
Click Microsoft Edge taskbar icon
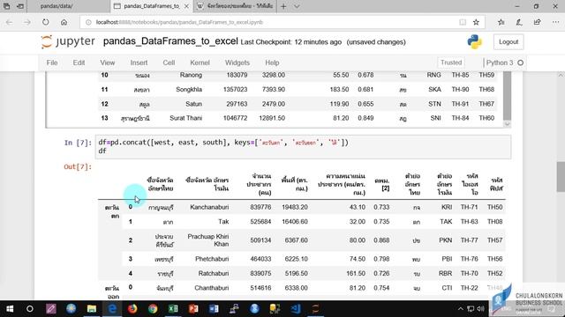pyautogui.click(x=112, y=309)
